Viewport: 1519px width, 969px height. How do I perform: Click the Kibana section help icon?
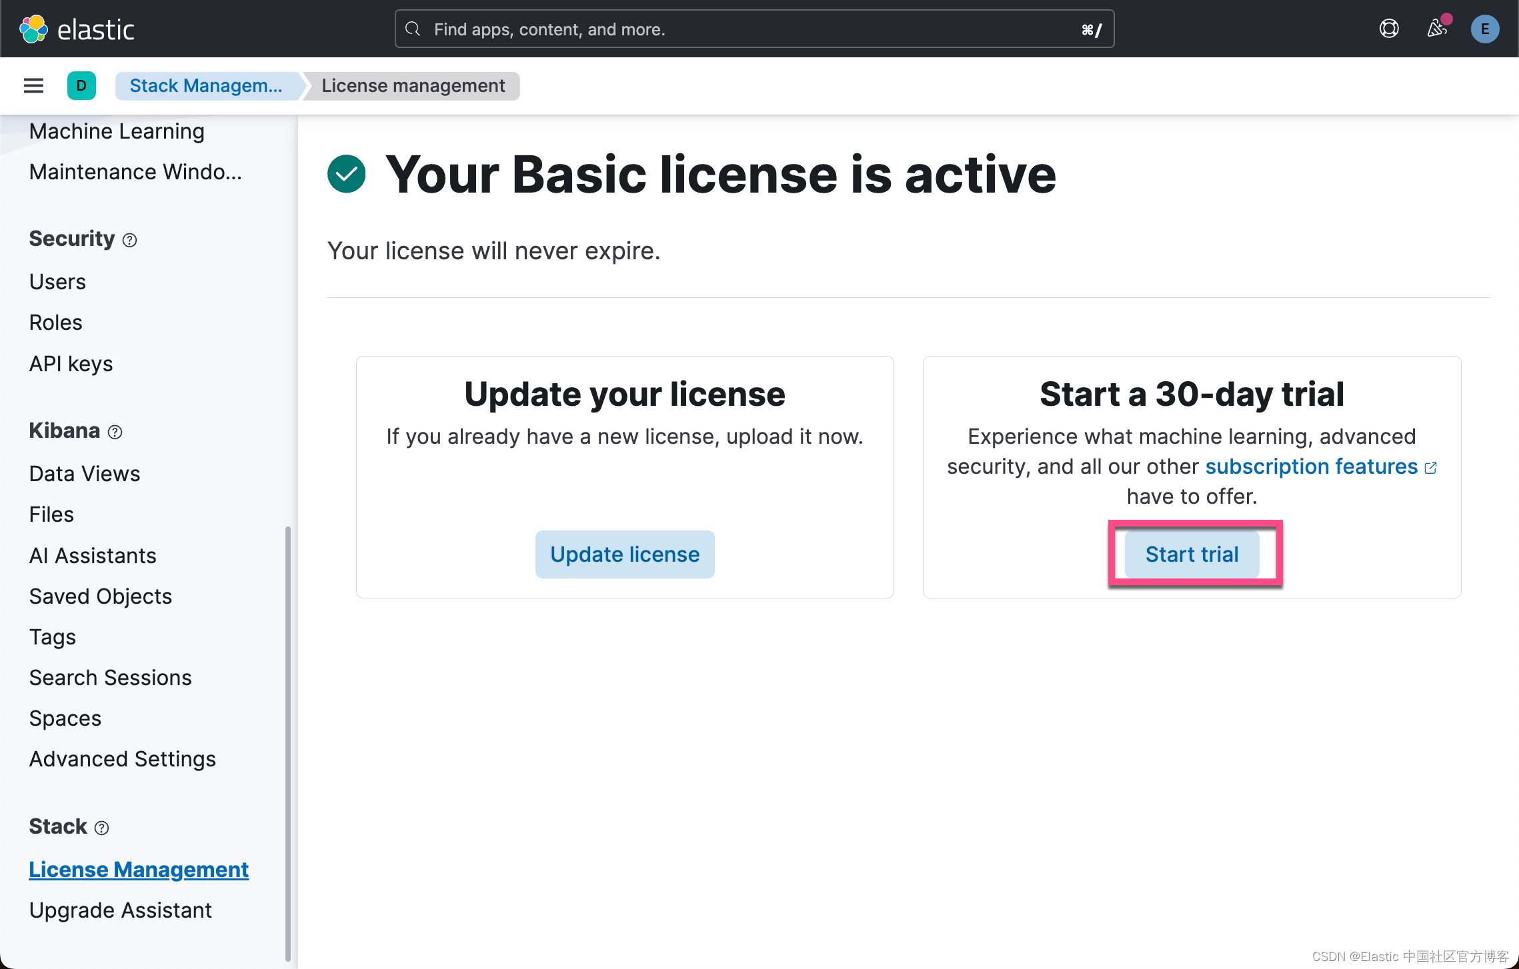tap(115, 432)
